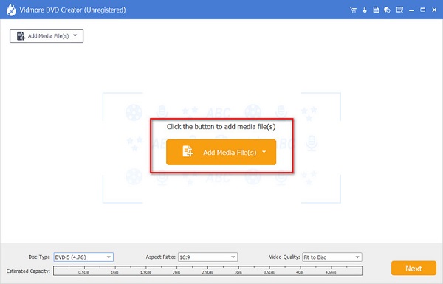Maximize the Vidmore DVD Creator window

(x=422, y=10)
